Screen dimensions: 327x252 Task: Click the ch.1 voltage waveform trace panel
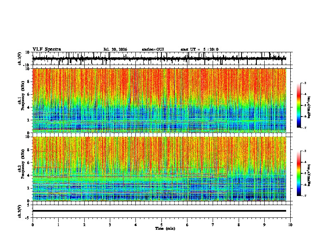(162, 58)
